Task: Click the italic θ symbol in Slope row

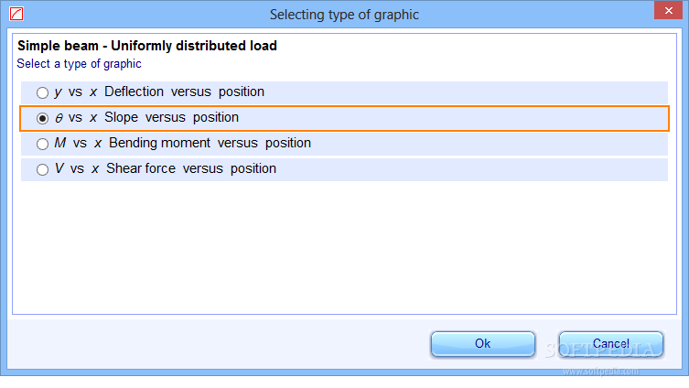Action: 59,118
